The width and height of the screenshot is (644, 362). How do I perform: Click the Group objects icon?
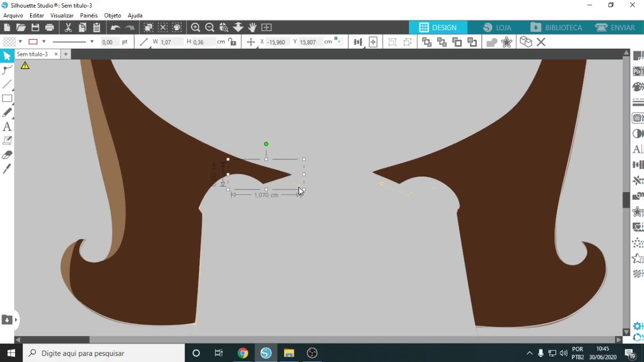[x=392, y=42]
